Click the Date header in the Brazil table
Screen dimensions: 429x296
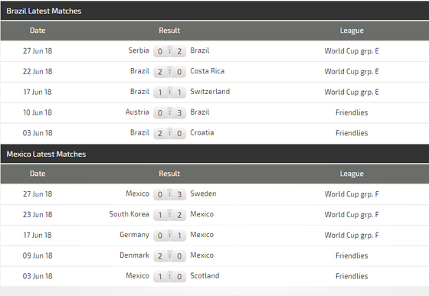tap(38, 31)
